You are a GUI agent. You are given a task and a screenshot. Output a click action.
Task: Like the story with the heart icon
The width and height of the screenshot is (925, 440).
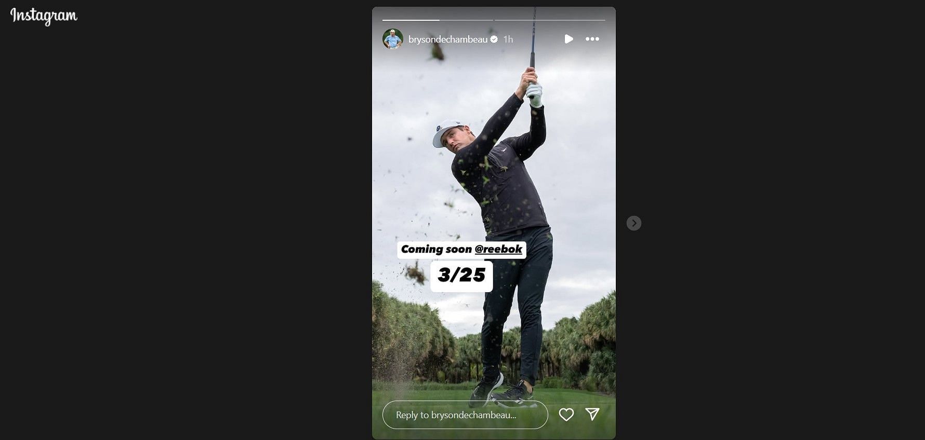pos(566,414)
